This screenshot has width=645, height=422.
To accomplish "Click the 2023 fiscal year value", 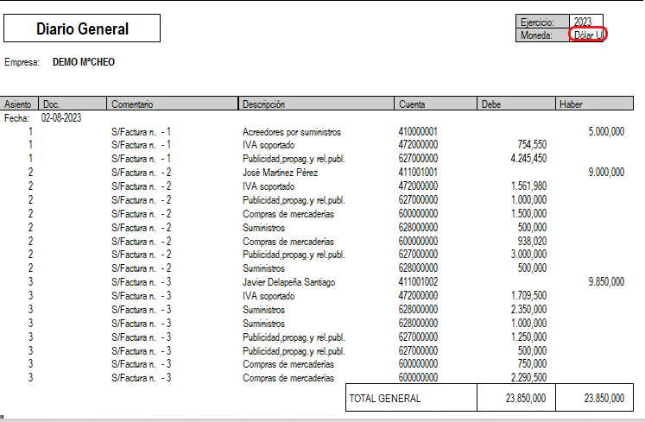I will pos(583,22).
